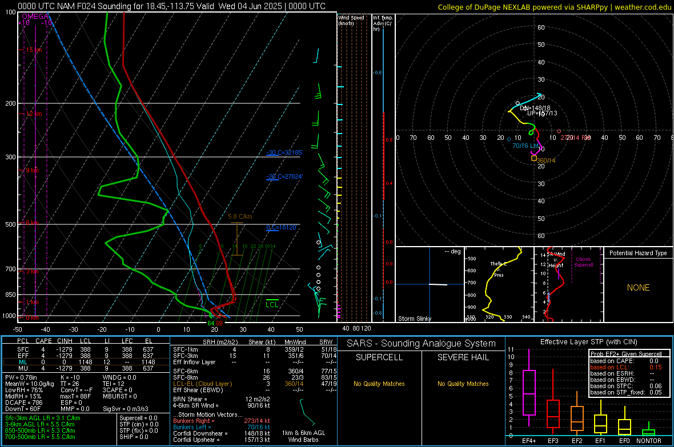Click the orange '360/14' hodograph label

[x=546, y=160]
